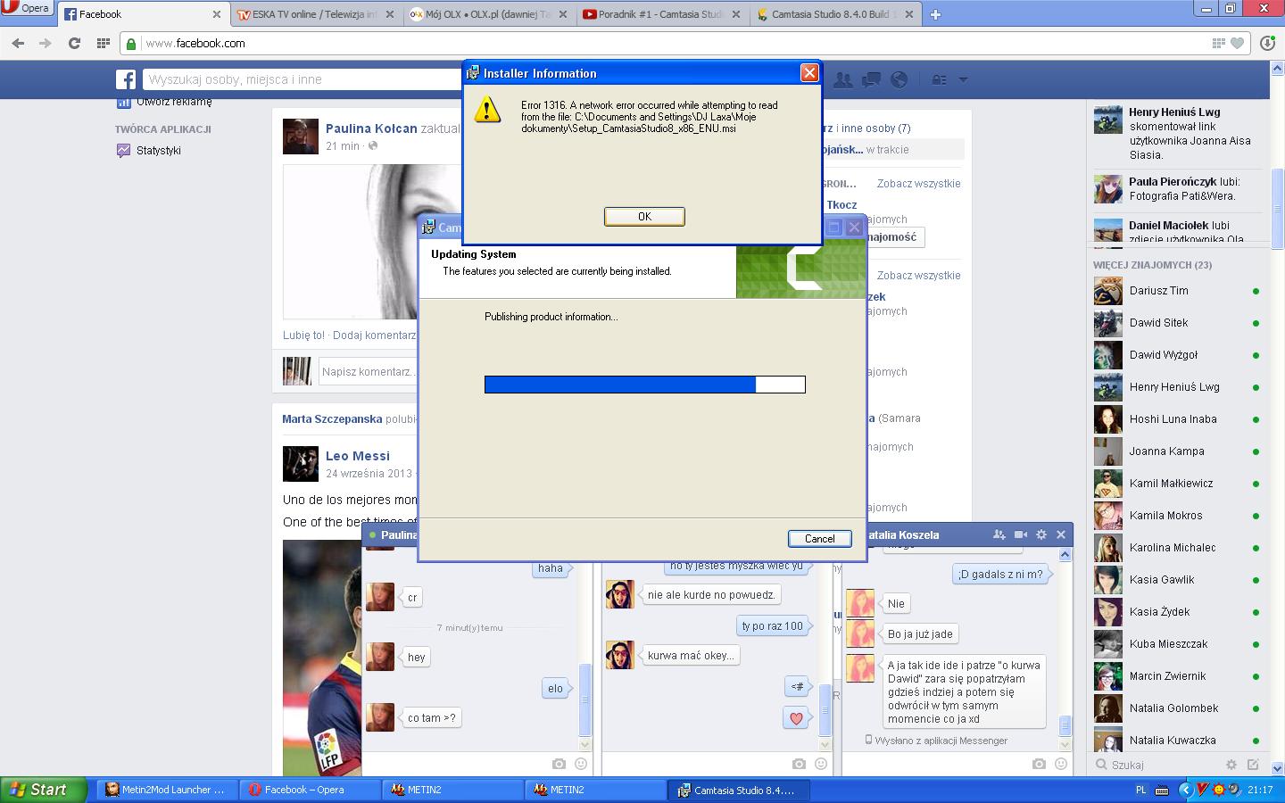Click OK in the Installer Information dialog

coord(644,217)
